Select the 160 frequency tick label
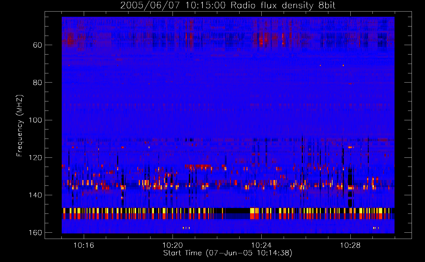This screenshot has width=425, height=262. (x=35, y=233)
